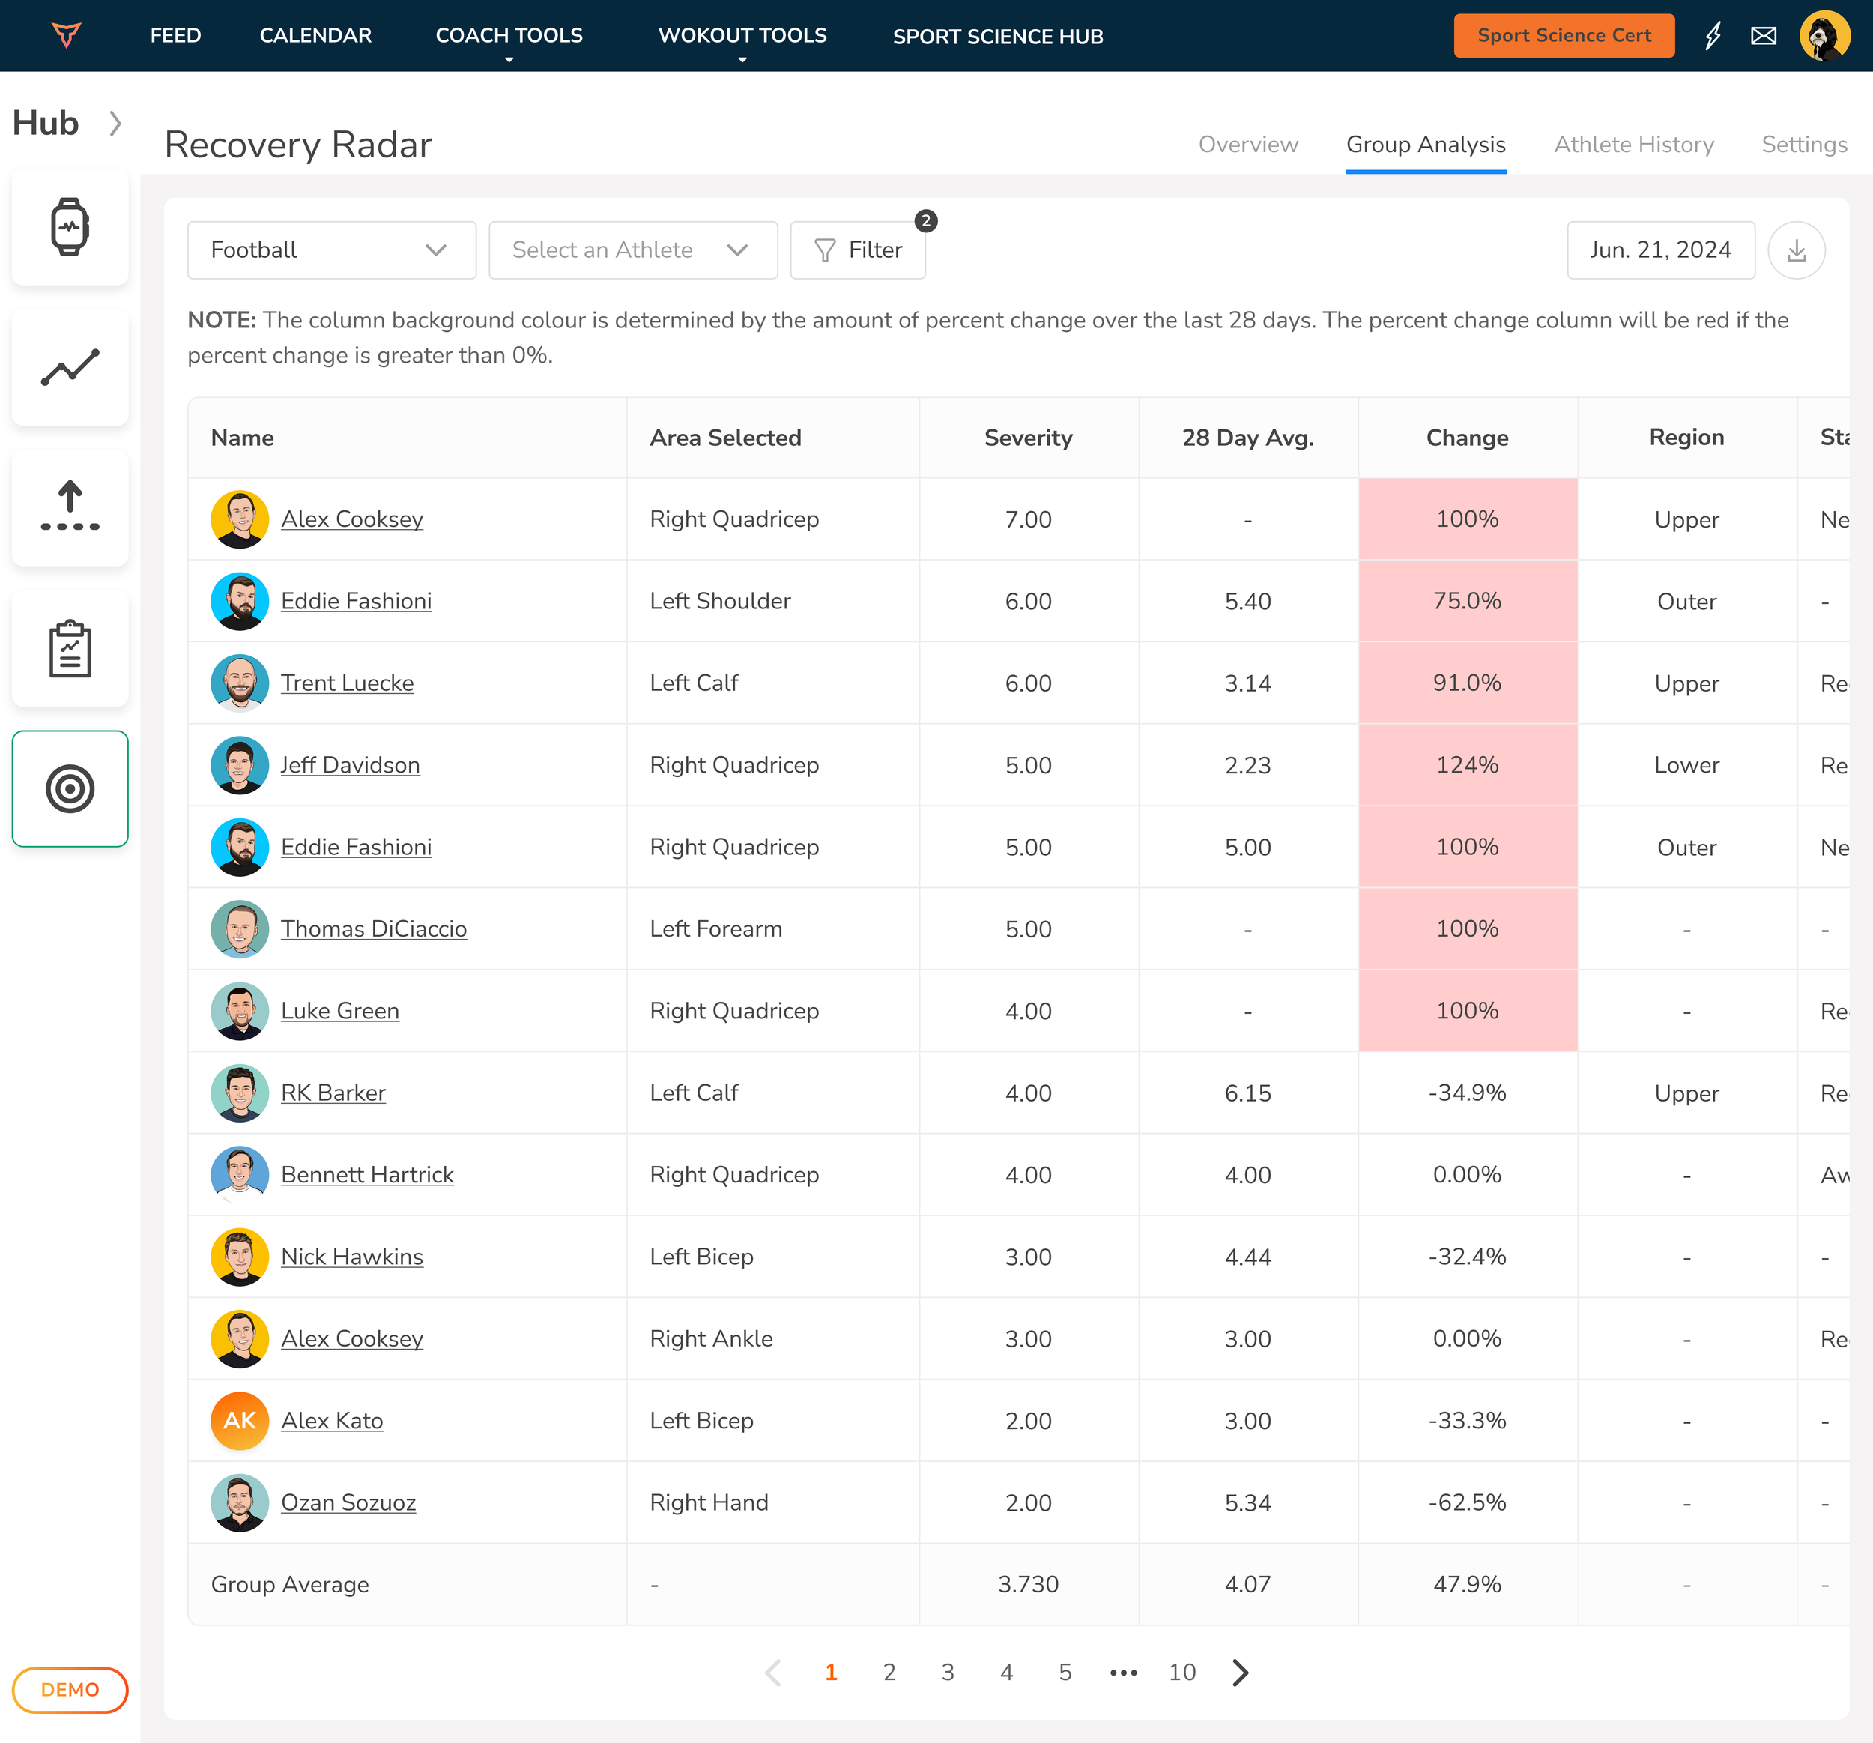Select the Recovery Radar target icon
This screenshot has height=1743, width=1873.
(x=70, y=788)
